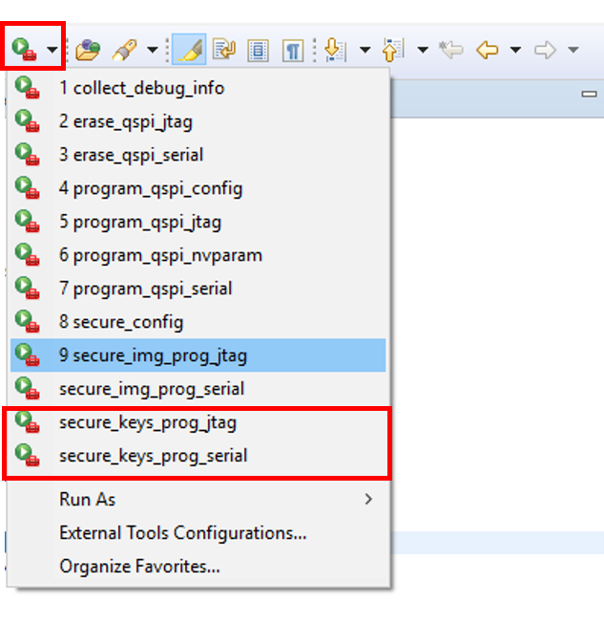Click the Search flashlight icon
Viewport: 604px width, 623px height.
125,50
